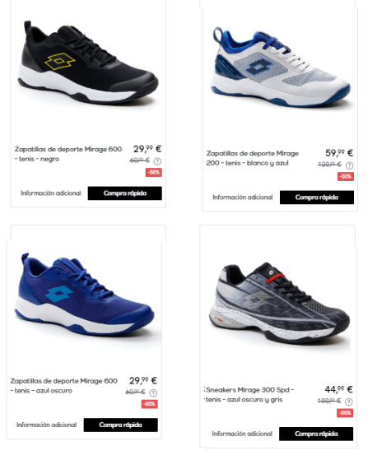The height and width of the screenshot is (460, 391).
Task: Open dark blue Mirage 600 shoe image
Action: tap(84, 295)
